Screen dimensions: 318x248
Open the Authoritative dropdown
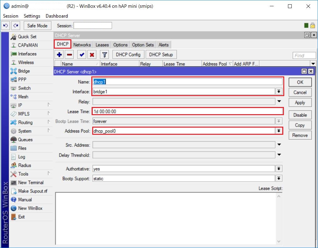[x=279, y=168]
